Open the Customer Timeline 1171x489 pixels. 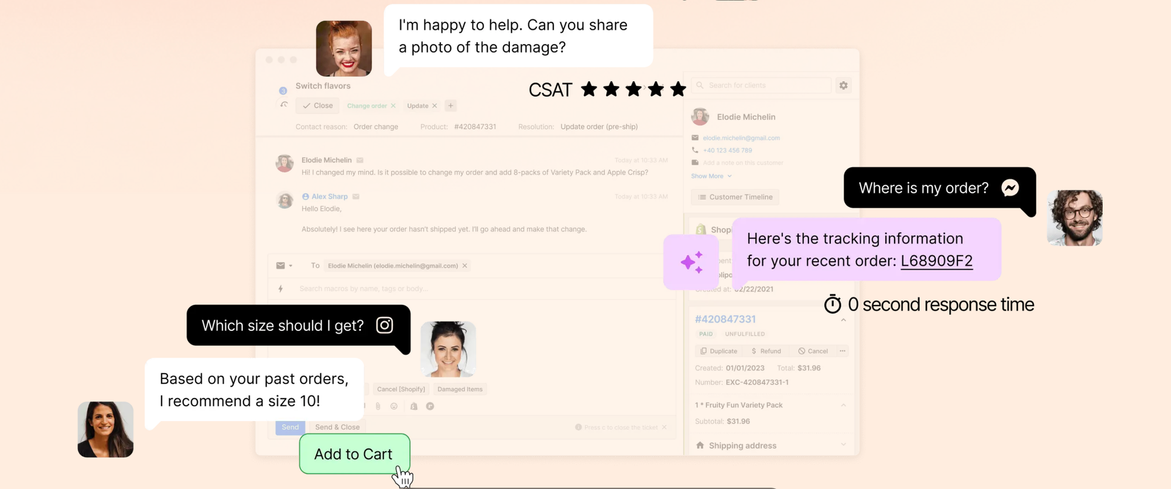point(735,197)
